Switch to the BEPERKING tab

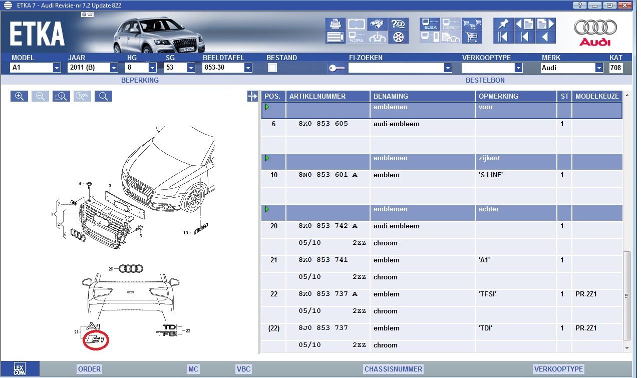(140, 80)
